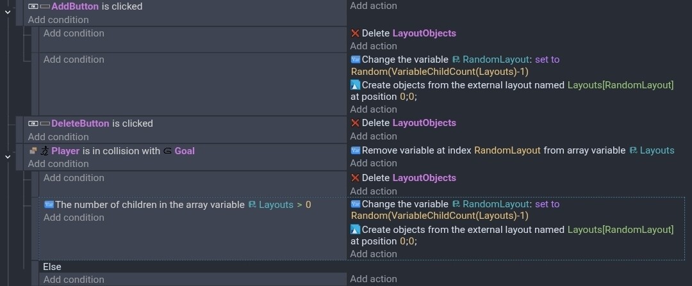692x286 pixels.
Task: Click Add action under Remove variable action
Action: tap(374, 164)
